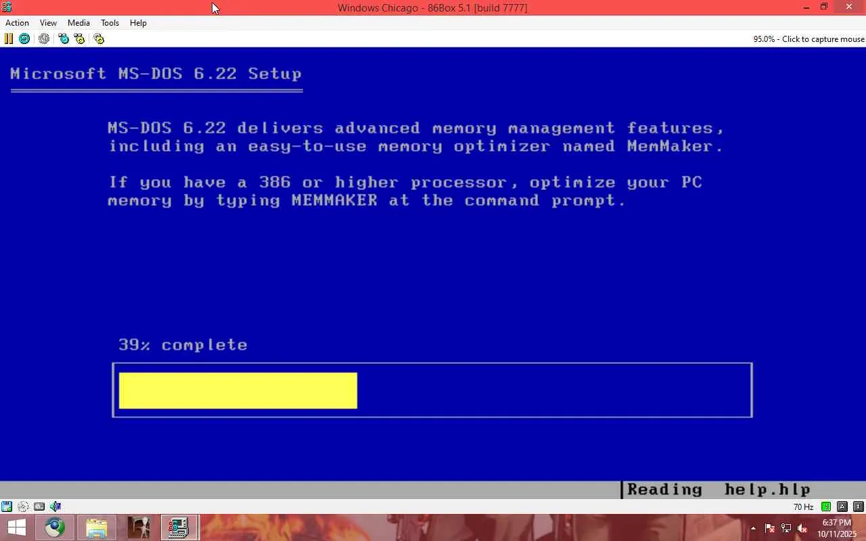Open the Media menu

pos(78,23)
